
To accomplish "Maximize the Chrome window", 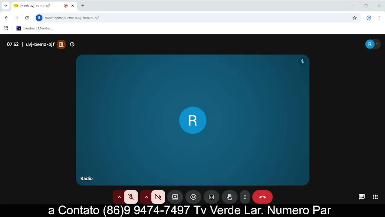I will (366, 6).
